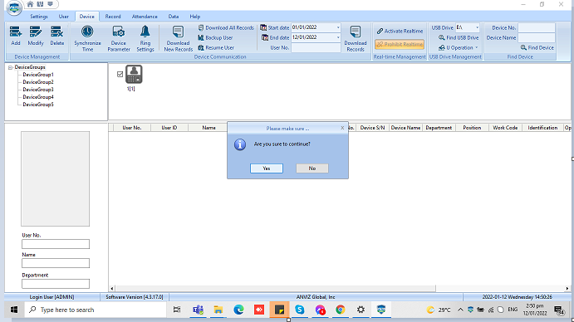
Task: Uncheck the device 1[1] checkbox
Action: [120, 75]
